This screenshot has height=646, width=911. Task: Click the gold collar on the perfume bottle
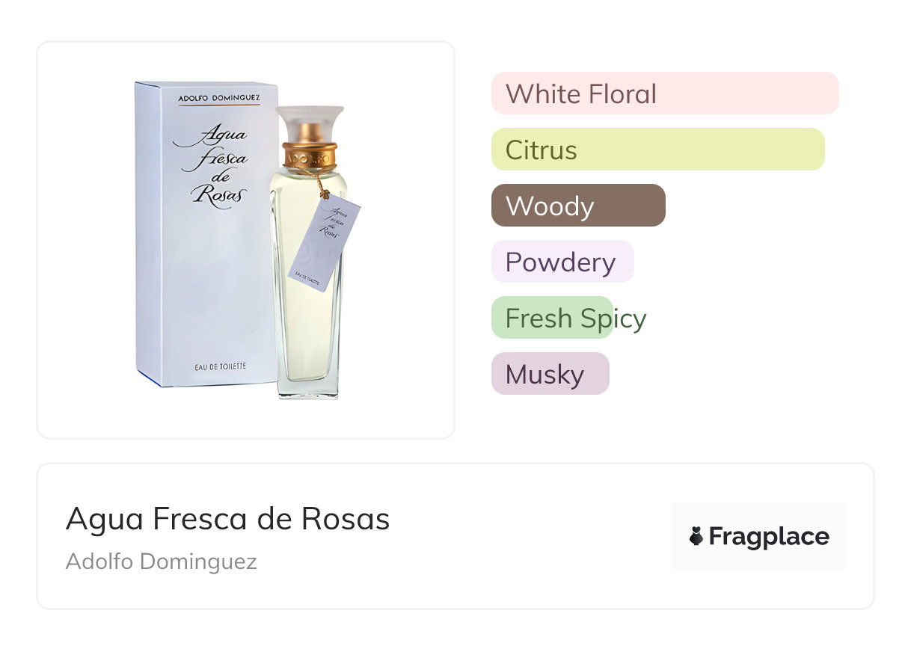point(310,156)
